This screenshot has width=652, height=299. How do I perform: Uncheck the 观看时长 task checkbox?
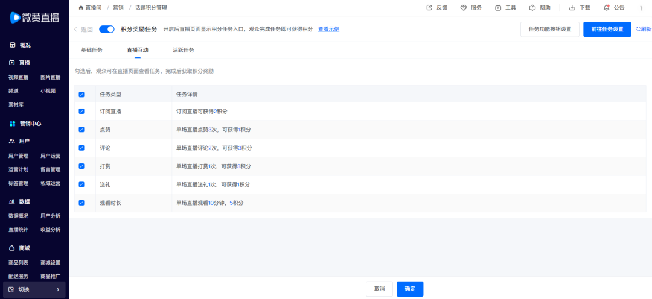click(81, 203)
